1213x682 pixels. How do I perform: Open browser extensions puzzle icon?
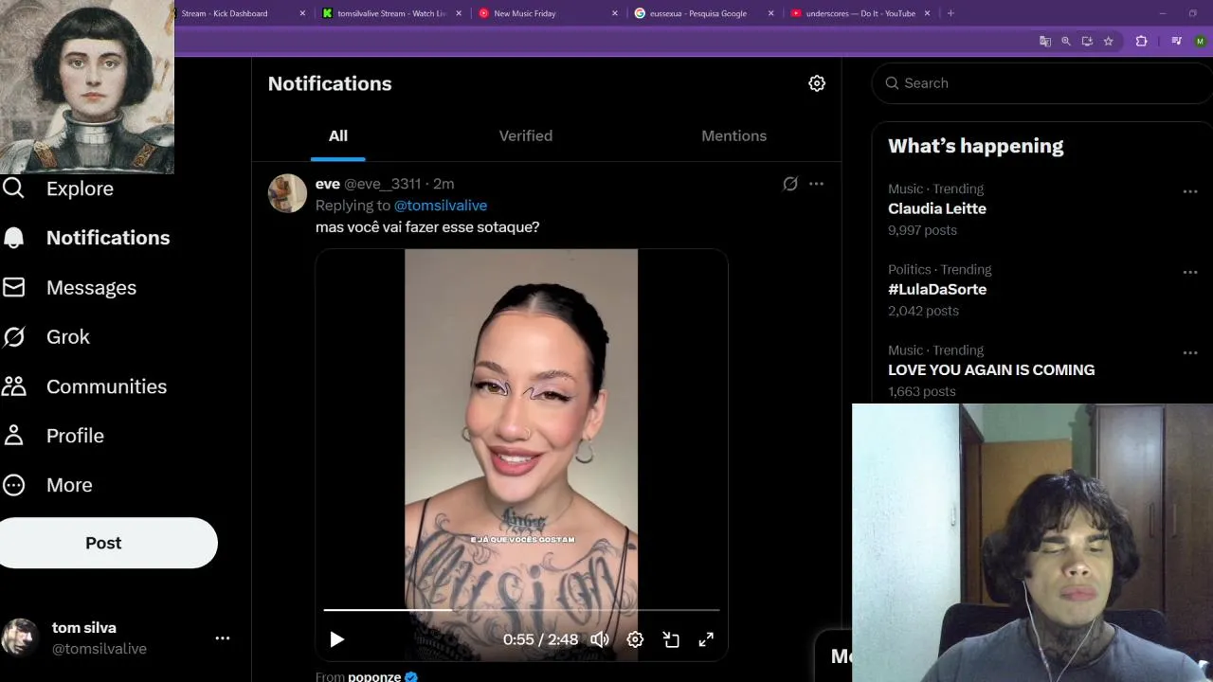[1141, 42]
